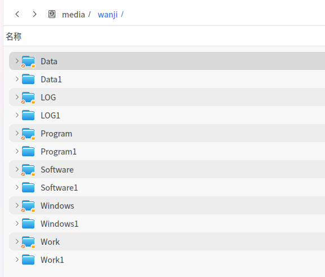Expand the Work folder chevron
Viewport: 325px width, 277px height.
coord(17,241)
